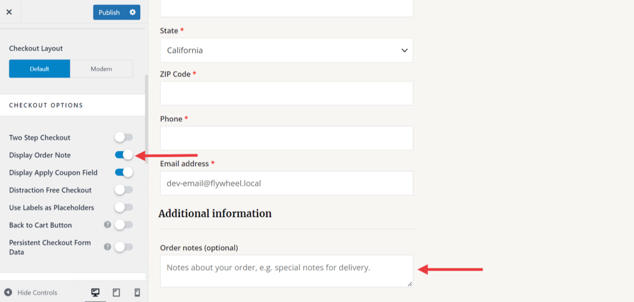634x302 pixels.
Task: Turn off Display Apply Coupon Field
Action: (124, 173)
